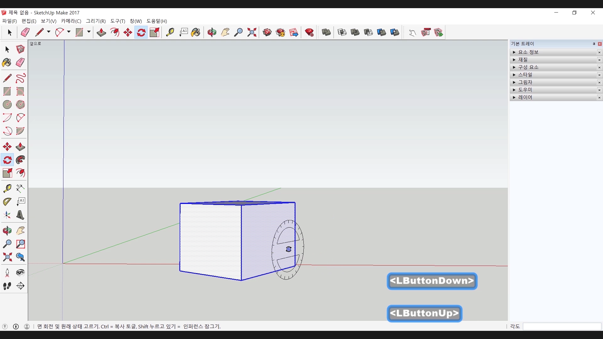Click the 각도 measurement input box
The height and width of the screenshot is (339, 603).
coord(562,326)
